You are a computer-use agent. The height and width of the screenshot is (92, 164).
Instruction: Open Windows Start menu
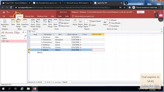coord(3,89)
